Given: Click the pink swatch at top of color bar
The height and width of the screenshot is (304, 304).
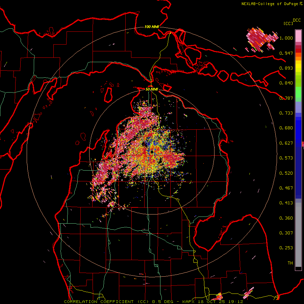Looking at the screenshot, I should tap(298, 36).
